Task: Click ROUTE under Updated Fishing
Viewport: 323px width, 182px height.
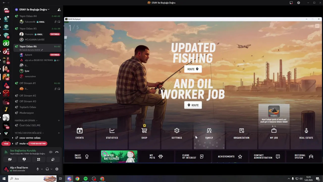Action: (x=193, y=69)
